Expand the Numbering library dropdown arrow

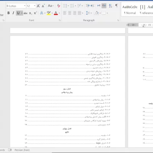[x=75, y=6]
